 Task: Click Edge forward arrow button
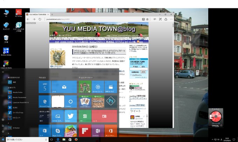pos(34,19)
